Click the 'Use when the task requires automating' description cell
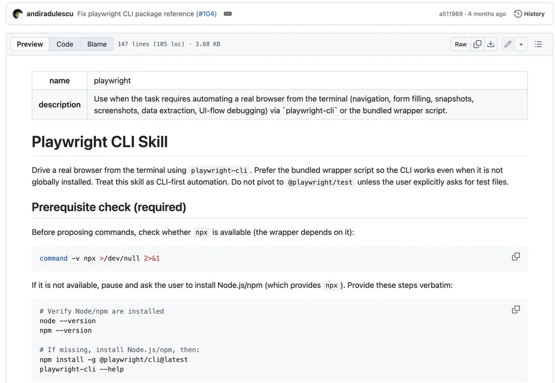 (x=307, y=105)
